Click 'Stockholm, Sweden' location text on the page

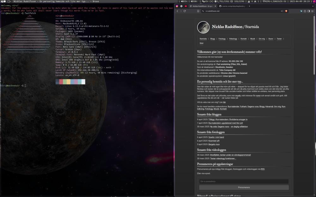(224, 67)
